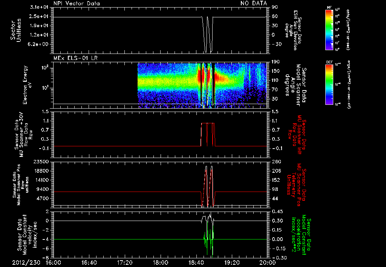This screenshot has height=267, width=386.
Task: Click the 18:40 time axis label
Action: click(196, 262)
